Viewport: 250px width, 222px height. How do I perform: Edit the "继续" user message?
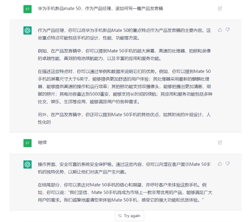point(220,142)
